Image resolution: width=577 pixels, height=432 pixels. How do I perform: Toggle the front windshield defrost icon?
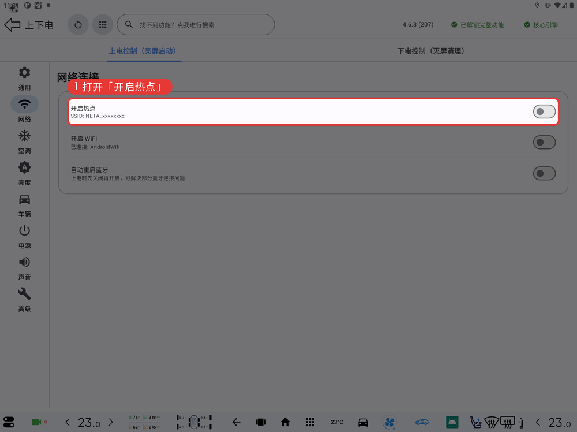[x=492, y=422]
